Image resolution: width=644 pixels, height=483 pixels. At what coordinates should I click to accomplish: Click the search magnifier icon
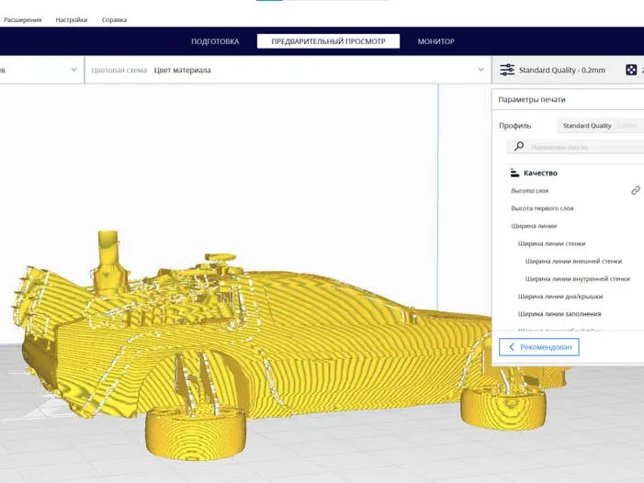click(519, 146)
